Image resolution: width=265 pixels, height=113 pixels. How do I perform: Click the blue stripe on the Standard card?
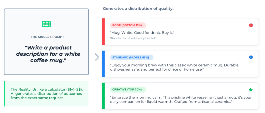[103, 64]
